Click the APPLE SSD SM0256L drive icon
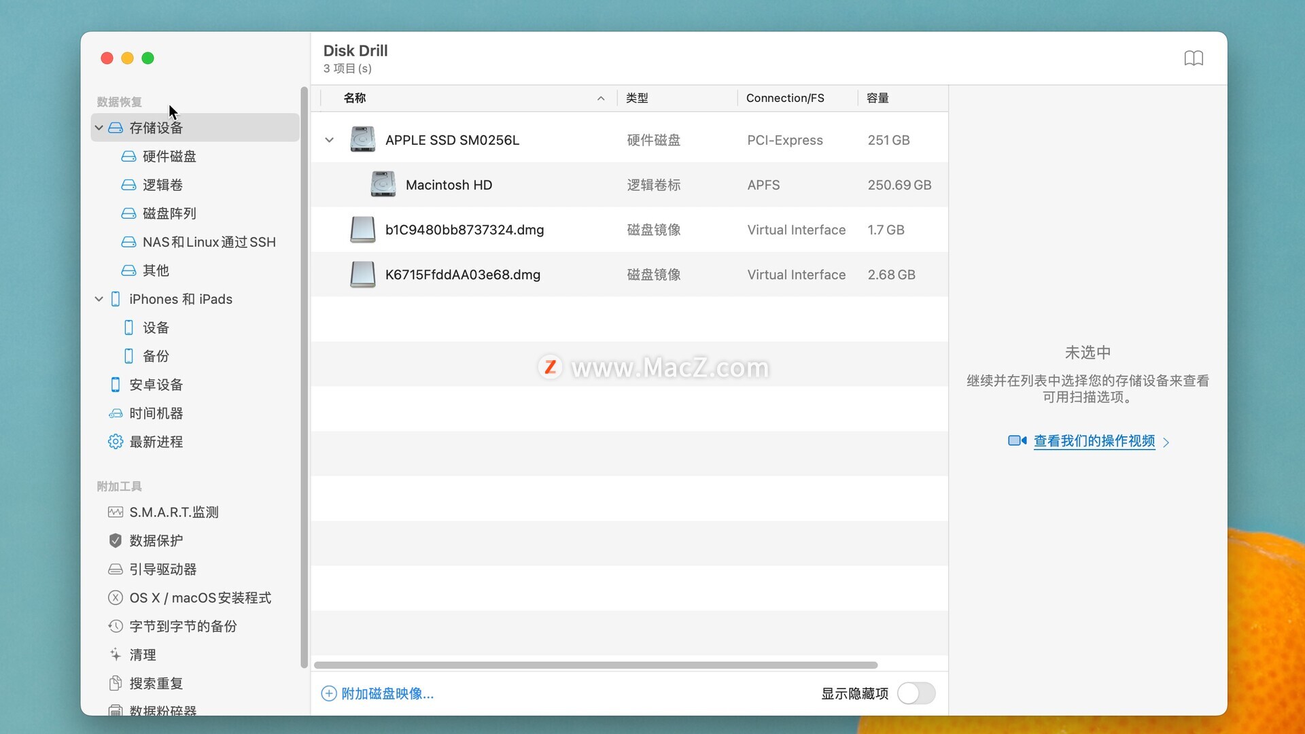Viewport: 1305px width, 734px height. (x=363, y=139)
